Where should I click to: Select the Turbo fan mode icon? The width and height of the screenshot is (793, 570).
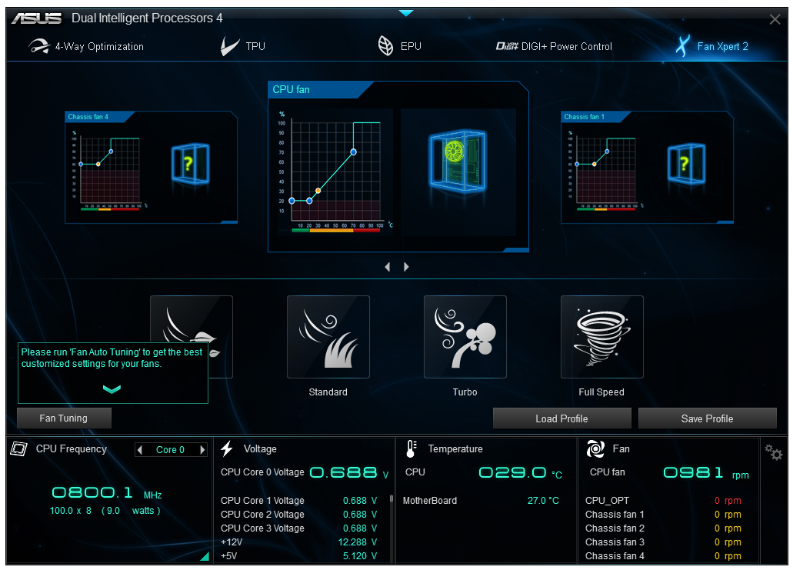465,337
